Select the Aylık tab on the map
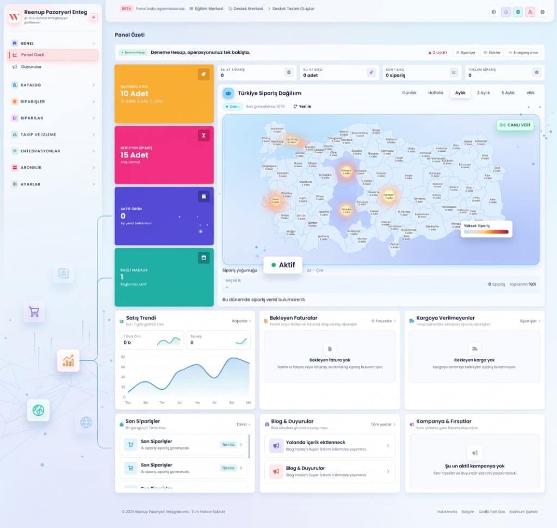This screenshot has width=557, height=528. 460,93
